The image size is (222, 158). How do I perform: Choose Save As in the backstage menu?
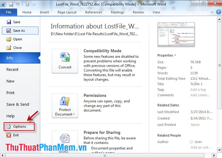(20, 31)
